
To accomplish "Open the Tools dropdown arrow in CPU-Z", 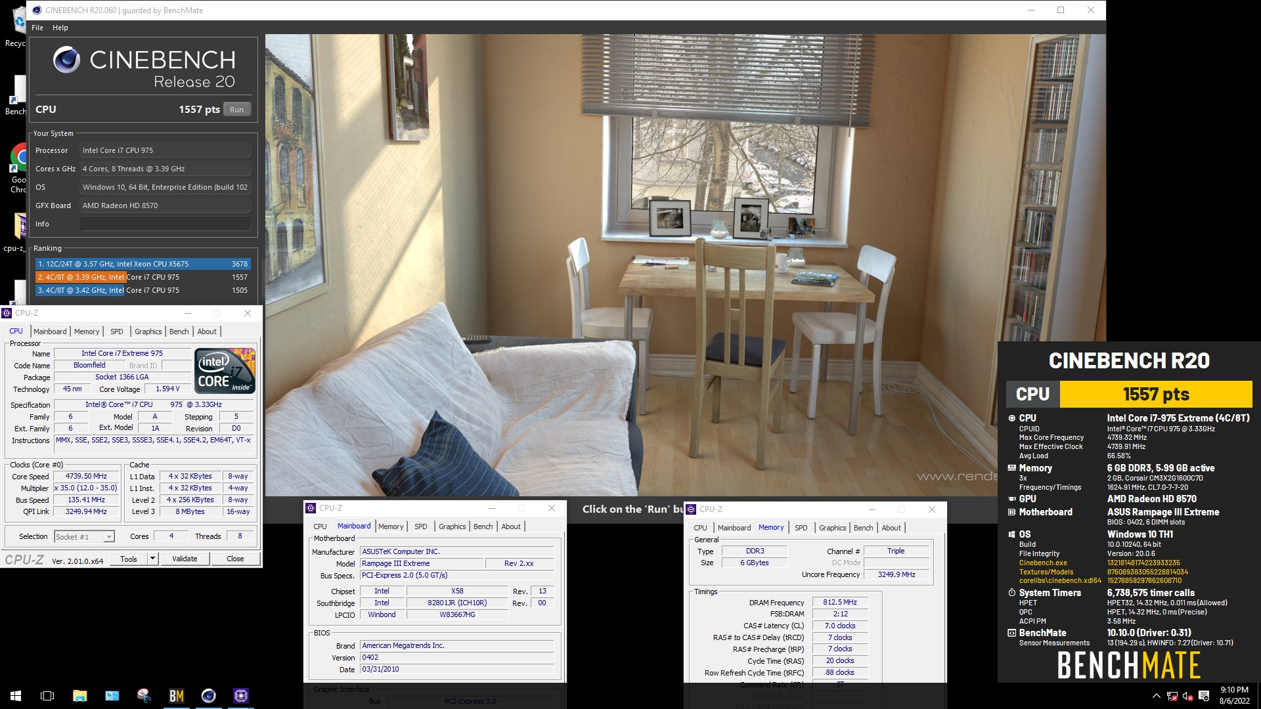I will pyautogui.click(x=153, y=559).
